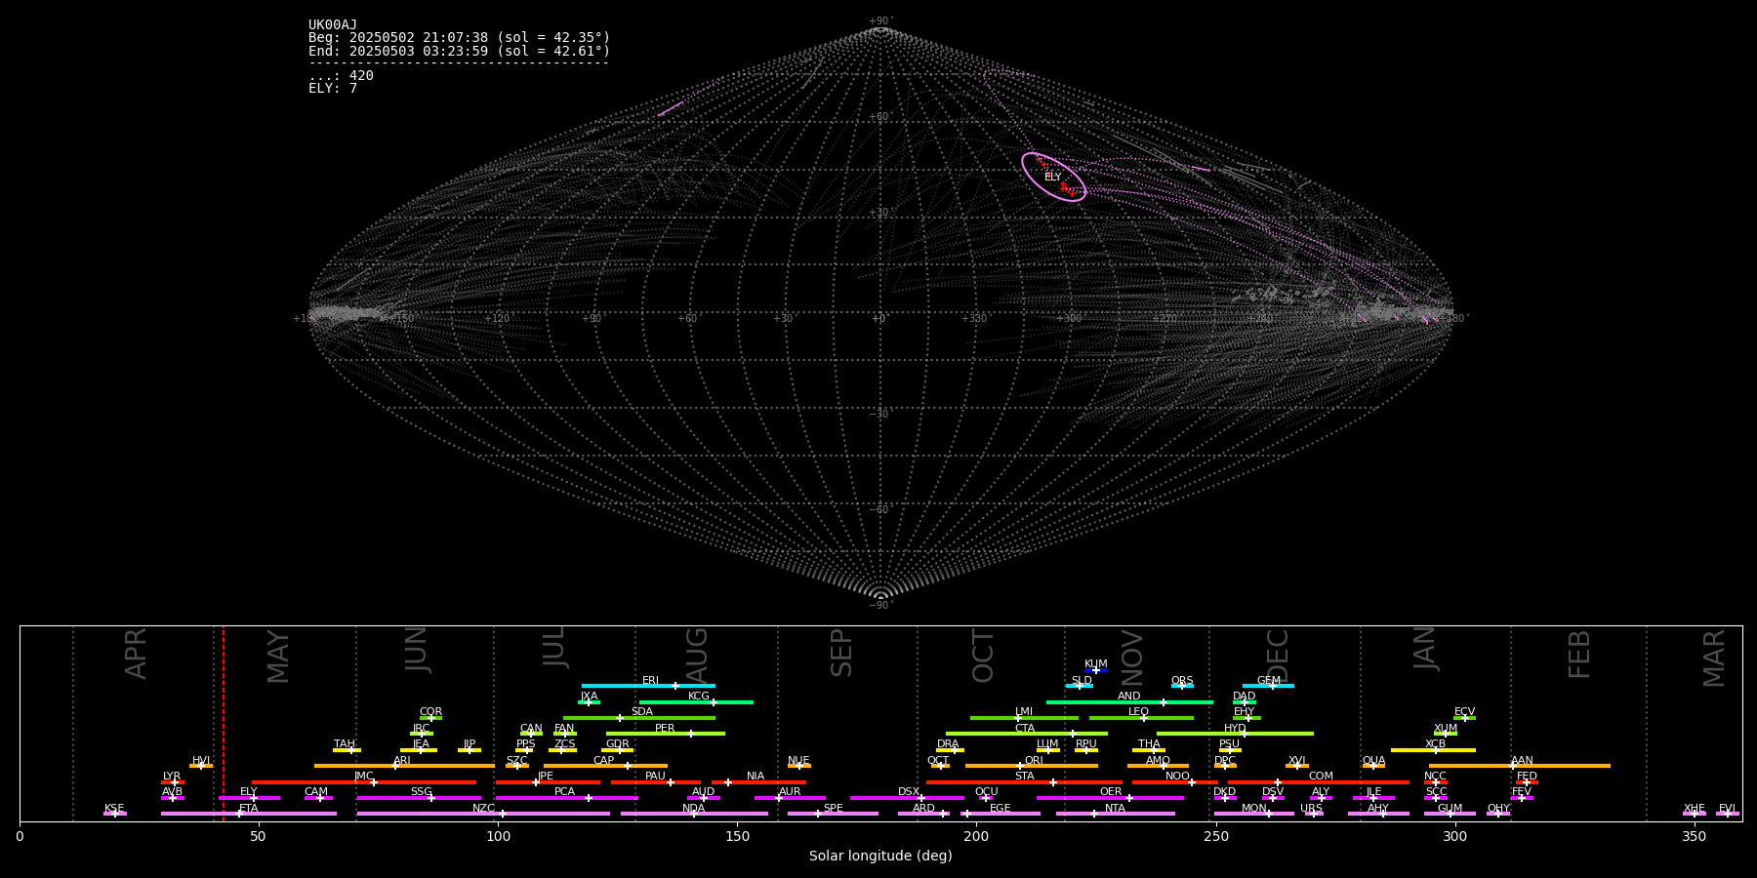Select the KUM shower bar label
Image resolution: width=1757 pixels, height=878 pixels.
(x=1096, y=663)
